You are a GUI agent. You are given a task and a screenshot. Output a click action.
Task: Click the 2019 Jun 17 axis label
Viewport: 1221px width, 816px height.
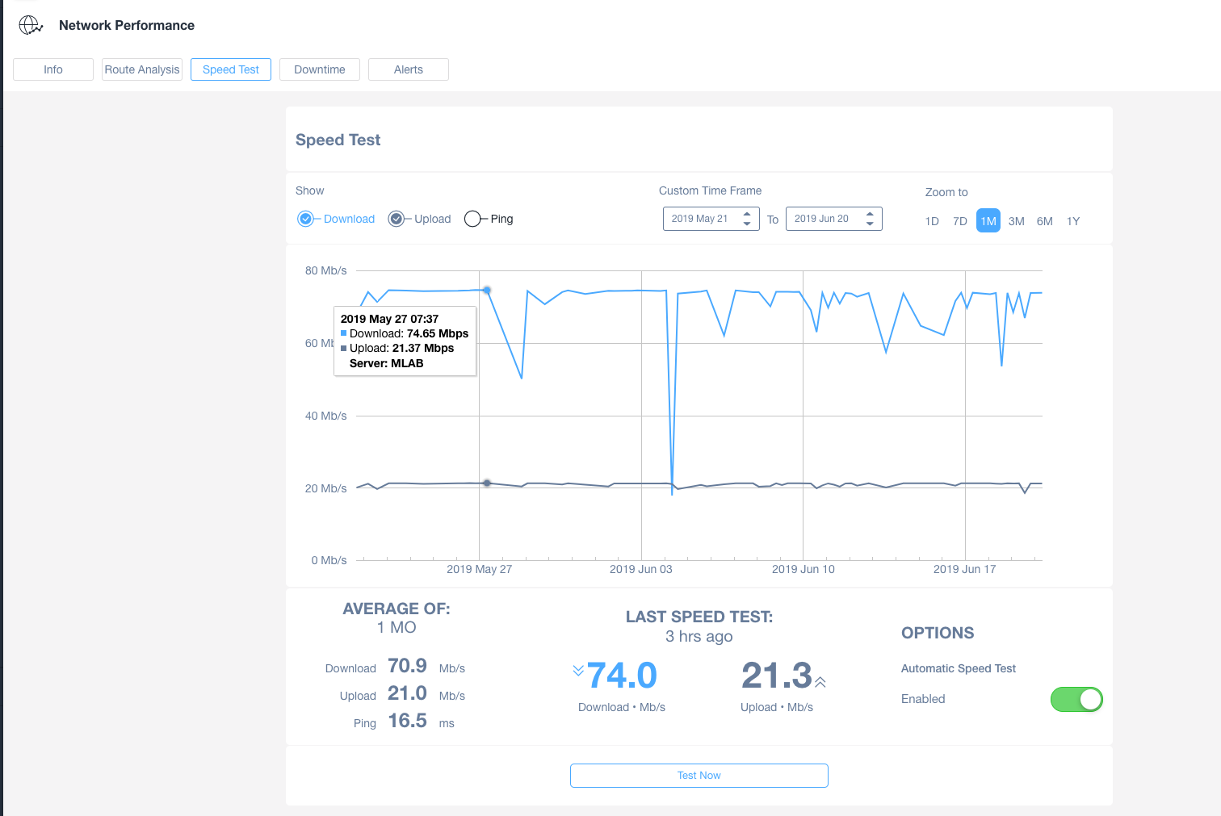pyautogui.click(x=965, y=569)
